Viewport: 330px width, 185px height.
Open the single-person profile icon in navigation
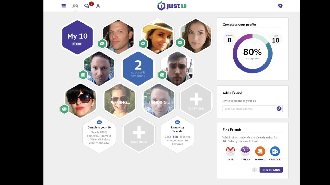coord(98,6)
